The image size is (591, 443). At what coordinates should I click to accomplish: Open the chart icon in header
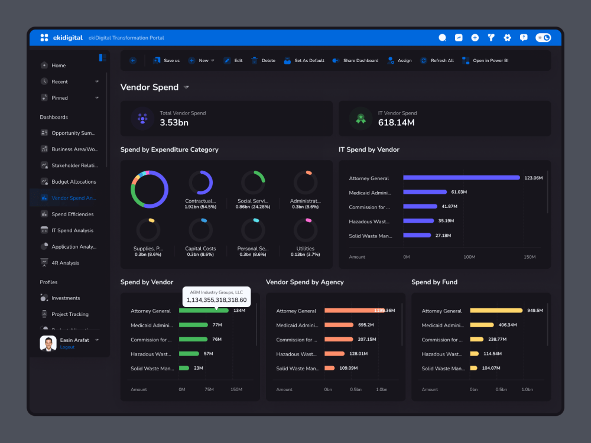(459, 38)
